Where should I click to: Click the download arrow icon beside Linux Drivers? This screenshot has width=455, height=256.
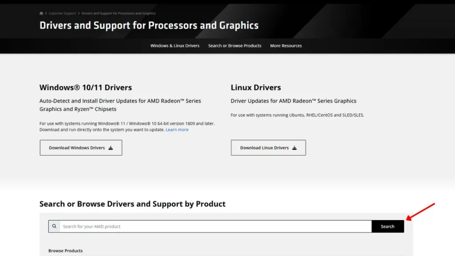[x=294, y=148]
